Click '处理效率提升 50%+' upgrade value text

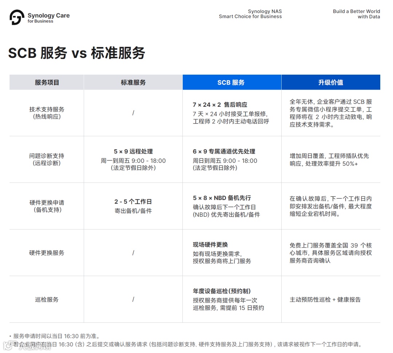tap(332, 164)
